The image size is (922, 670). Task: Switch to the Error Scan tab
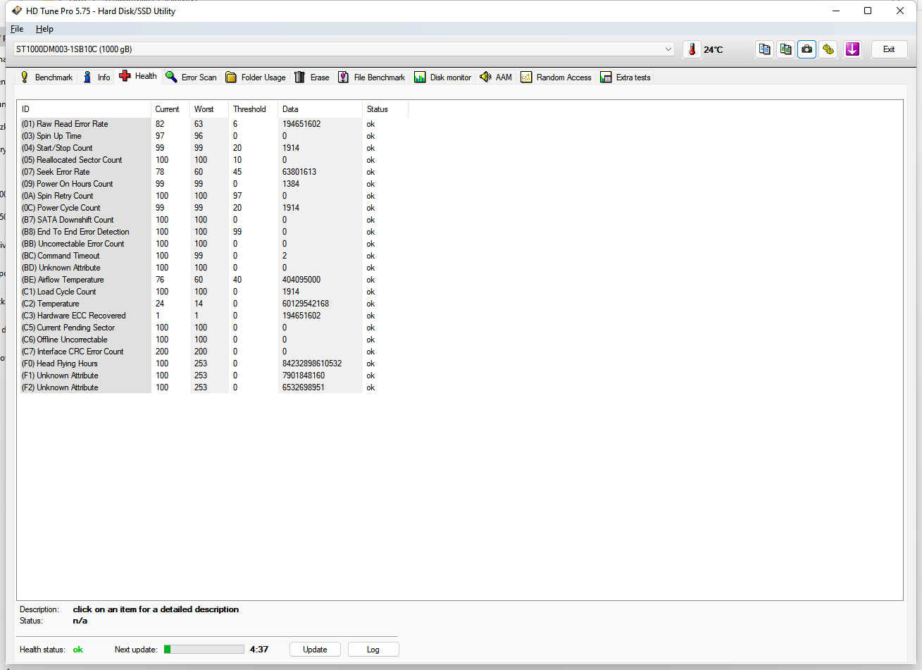point(191,77)
